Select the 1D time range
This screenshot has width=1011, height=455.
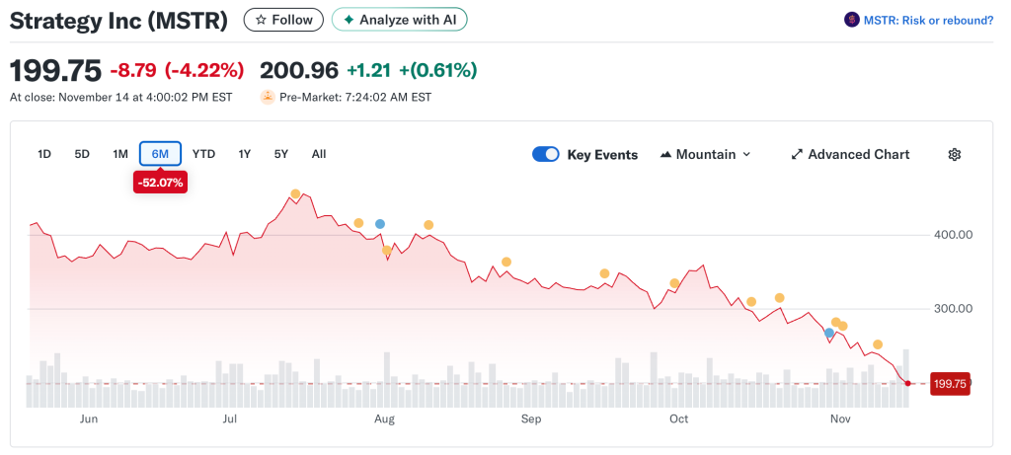coord(44,154)
